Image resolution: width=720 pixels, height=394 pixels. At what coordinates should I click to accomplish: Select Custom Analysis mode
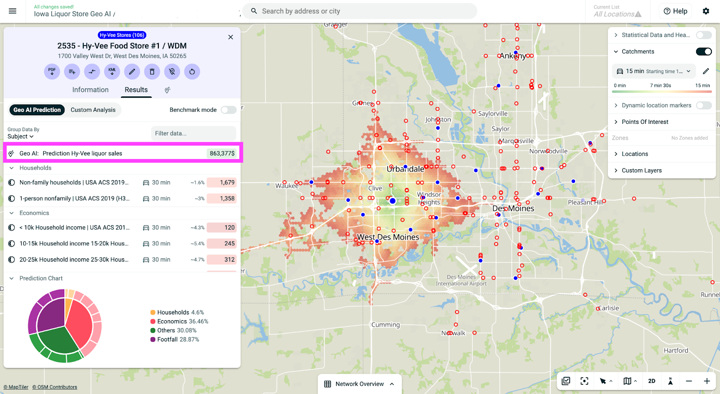point(93,110)
